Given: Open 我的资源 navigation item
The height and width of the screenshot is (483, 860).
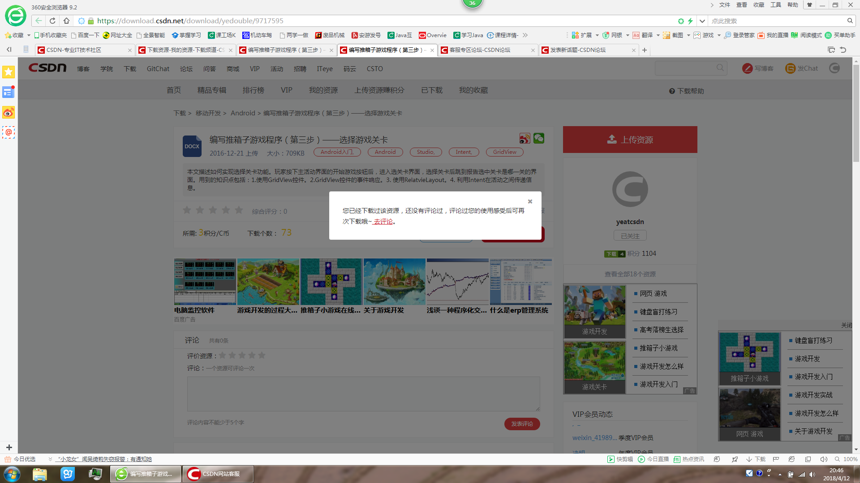Looking at the screenshot, I should click(323, 90).
